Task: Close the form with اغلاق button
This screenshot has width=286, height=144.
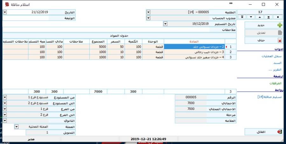Action: tap(264, 132)
